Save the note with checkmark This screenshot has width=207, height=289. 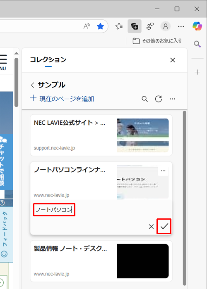click(x=164, y=226)
